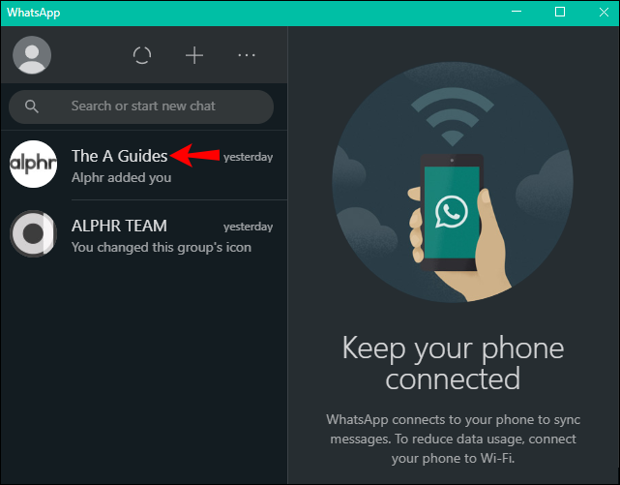The width and height of the screenshot is (620, 485).
Task: Minimize the WhatsApp window
Action: point(517,13)
